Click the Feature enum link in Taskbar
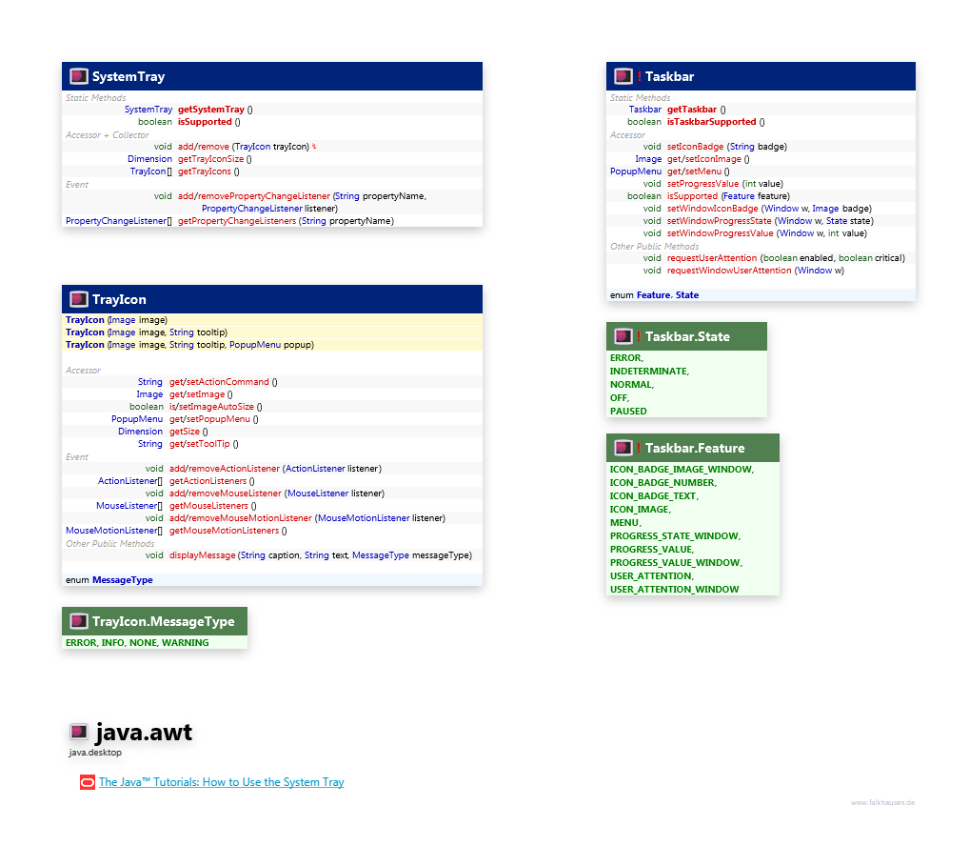This screenshot has width=969, height=846. (653, 295)
